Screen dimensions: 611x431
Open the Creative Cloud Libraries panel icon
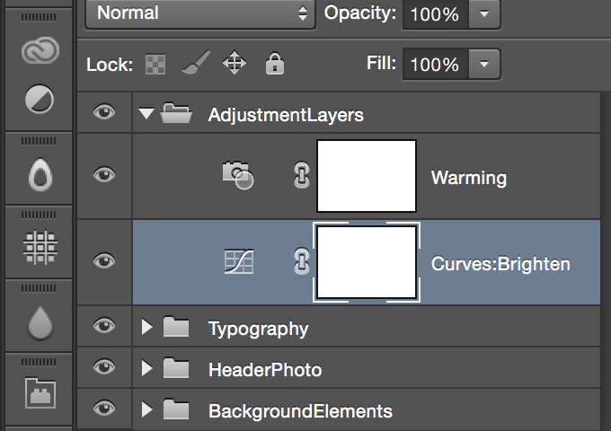coord(40,50)
